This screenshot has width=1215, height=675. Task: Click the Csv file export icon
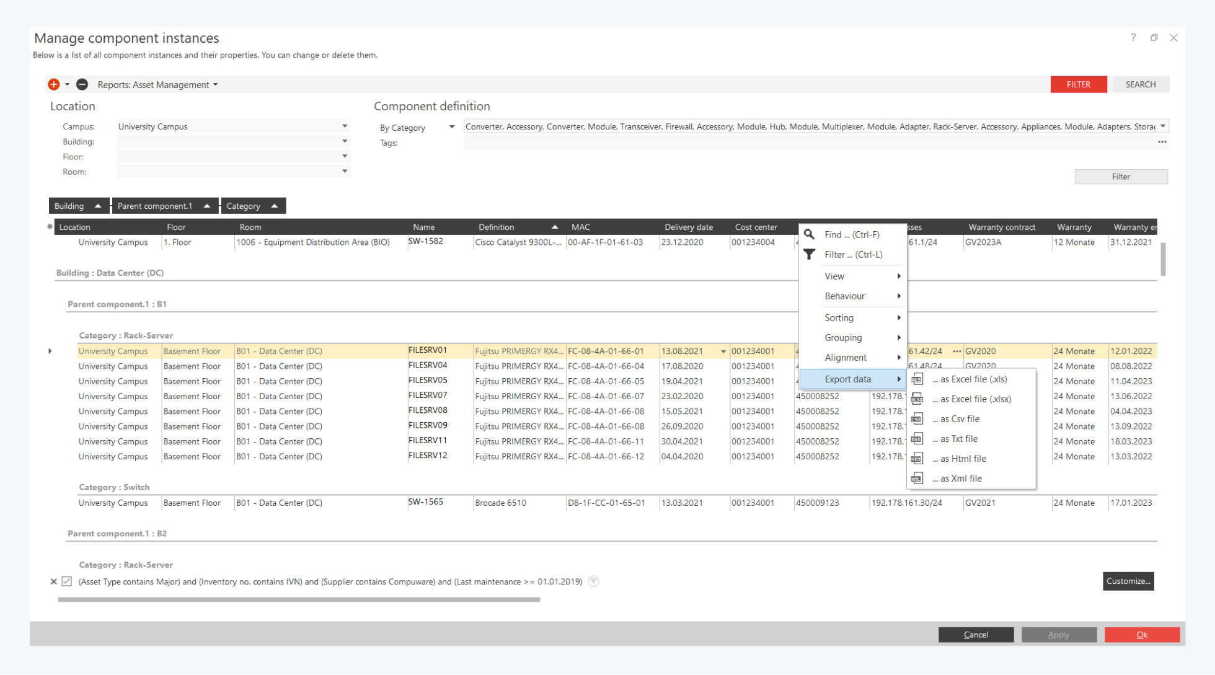click(917, 419)
